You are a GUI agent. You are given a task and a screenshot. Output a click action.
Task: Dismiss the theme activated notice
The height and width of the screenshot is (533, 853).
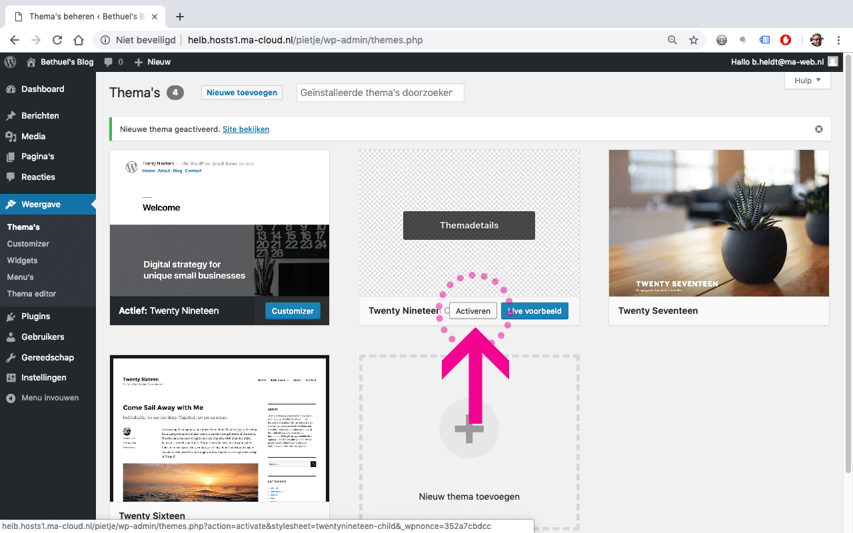click(x=819, y=129)
